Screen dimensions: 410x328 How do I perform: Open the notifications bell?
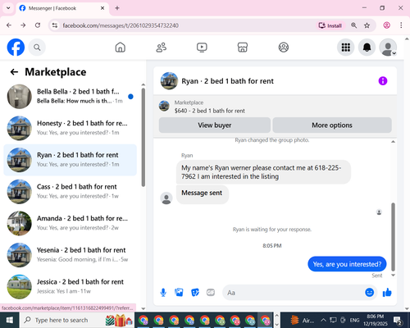point(367,48)
